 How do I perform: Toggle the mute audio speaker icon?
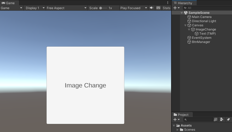[151, 8]
